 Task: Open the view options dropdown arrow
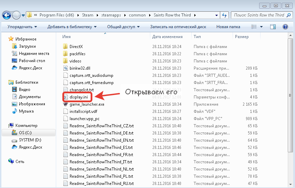point(261,27)
